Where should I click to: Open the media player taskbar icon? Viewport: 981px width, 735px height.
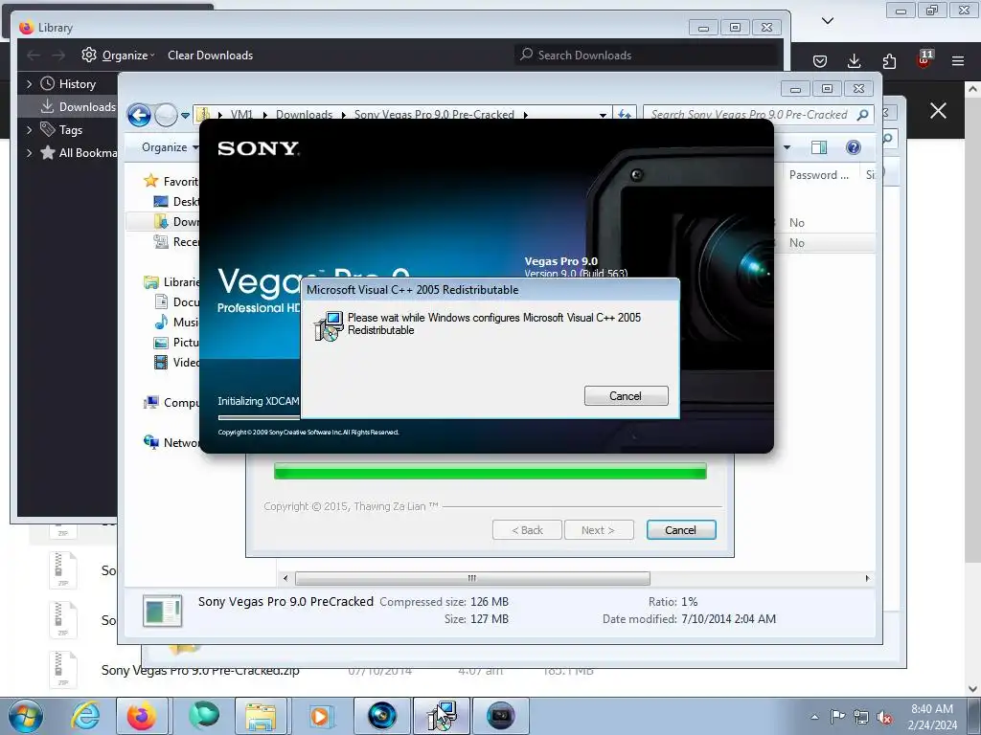(x=320, y=716)
